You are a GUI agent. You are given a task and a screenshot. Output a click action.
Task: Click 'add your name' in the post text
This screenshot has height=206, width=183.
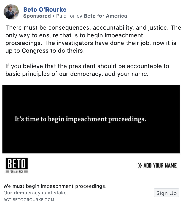point(127,74)
